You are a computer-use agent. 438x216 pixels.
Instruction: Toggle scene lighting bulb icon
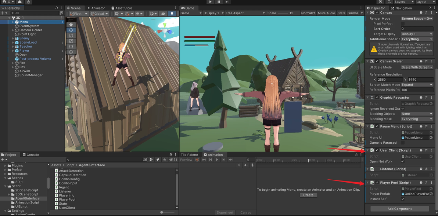tap(172, 14)
